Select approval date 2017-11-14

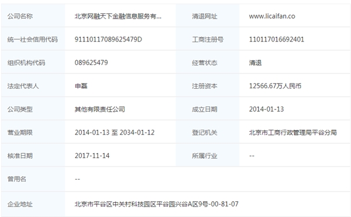click(x=92, y=156)
